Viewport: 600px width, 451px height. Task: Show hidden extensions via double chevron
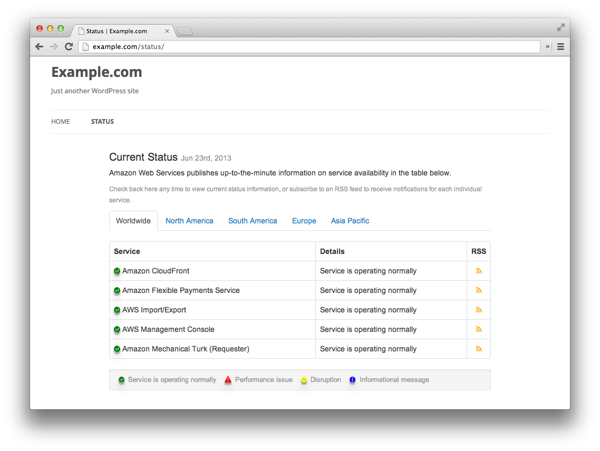pyautogui.click(x=548, y=47)
